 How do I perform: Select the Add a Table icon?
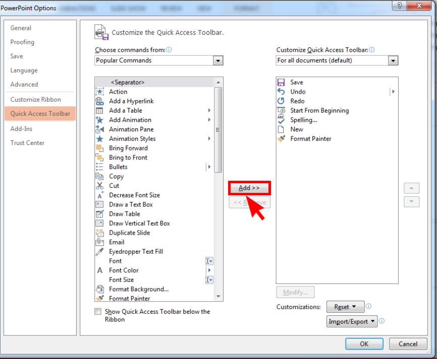point(99,110)
